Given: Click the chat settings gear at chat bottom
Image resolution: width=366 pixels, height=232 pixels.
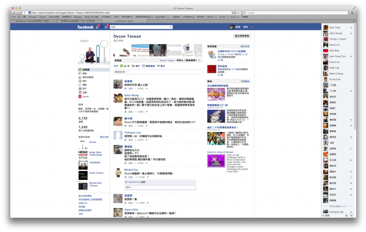Looking at the screenshot, I should 347,215.
